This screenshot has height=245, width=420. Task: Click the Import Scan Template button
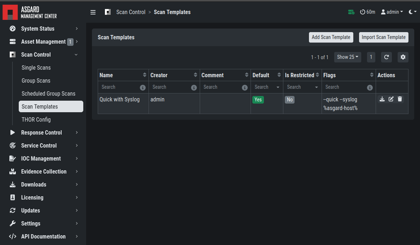(x=384, y=37)
